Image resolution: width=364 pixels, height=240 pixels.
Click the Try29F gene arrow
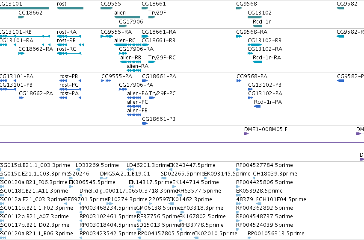pyautogui.click(x=152, y=17)
